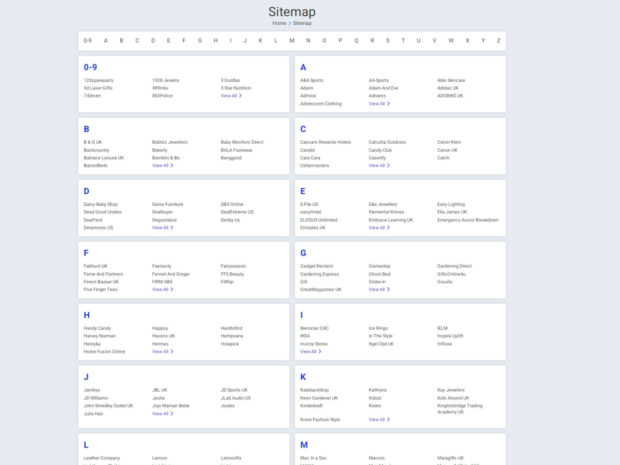Image resolution: width=620 pixels, height=465 pixels.
Task: Open the Emergency Assist Breakdown link
Action: 467,220
